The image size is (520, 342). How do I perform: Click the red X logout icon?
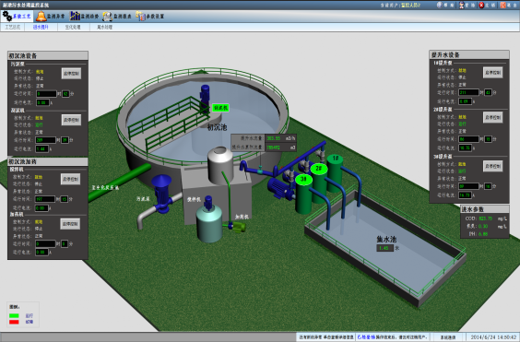(481, 5)
